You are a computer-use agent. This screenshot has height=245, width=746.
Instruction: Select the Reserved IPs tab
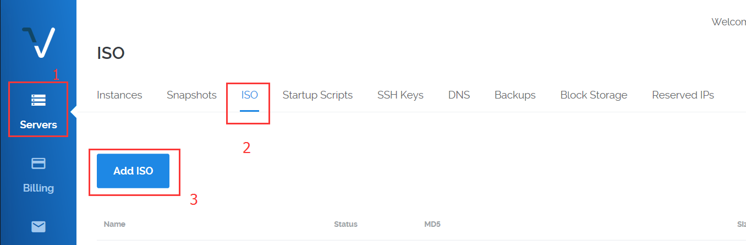click(683, 95)
